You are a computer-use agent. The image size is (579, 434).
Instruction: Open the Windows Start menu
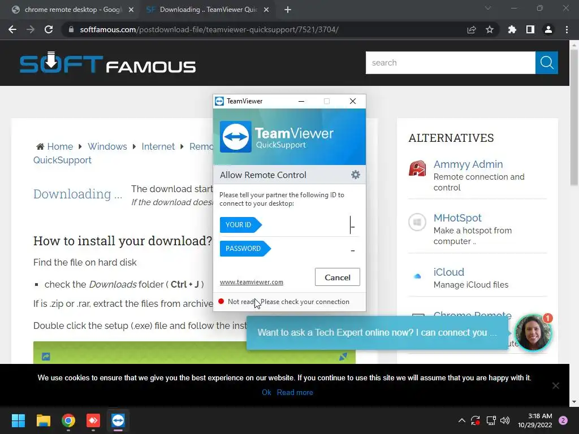tap(18, 420)
